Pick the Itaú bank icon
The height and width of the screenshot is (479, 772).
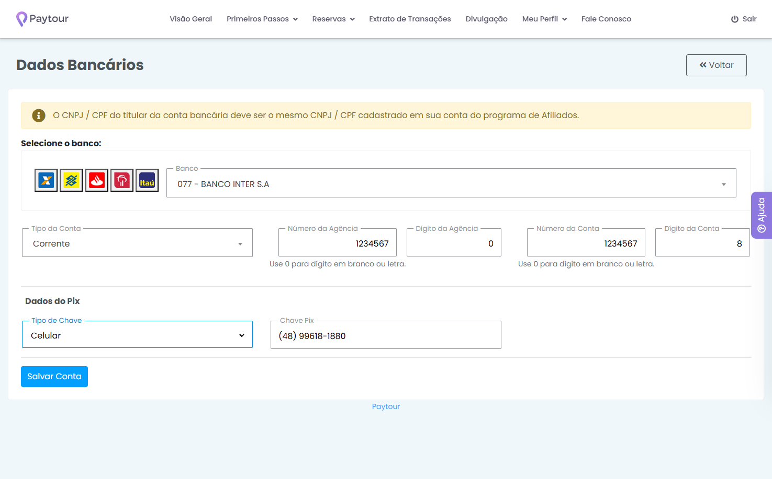147,180
